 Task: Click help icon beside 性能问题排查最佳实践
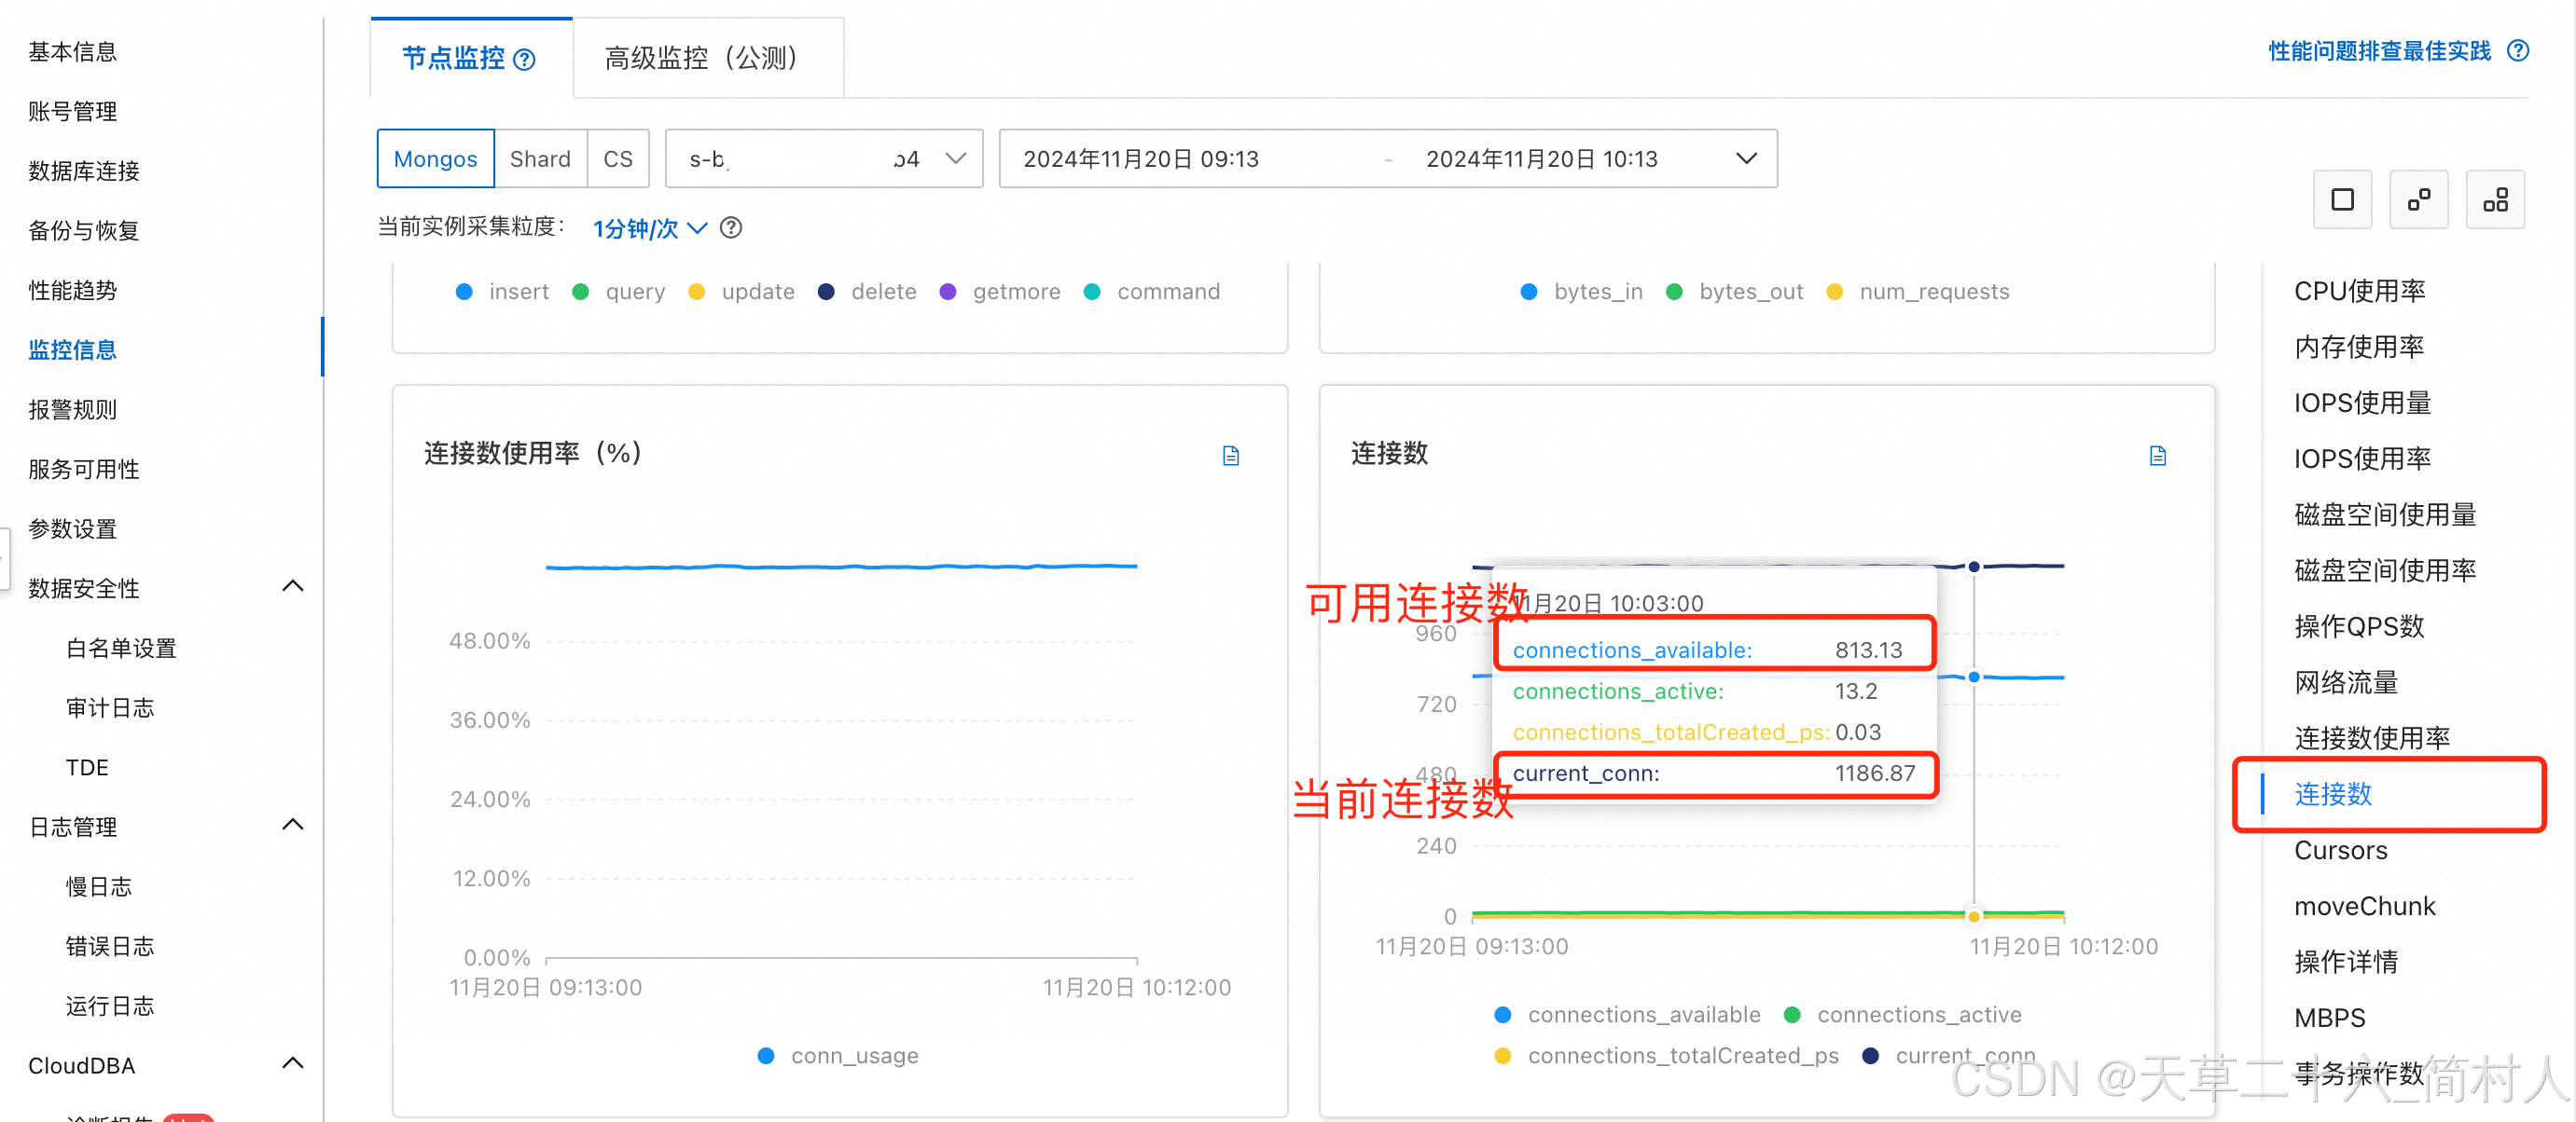coord(2518,51)
